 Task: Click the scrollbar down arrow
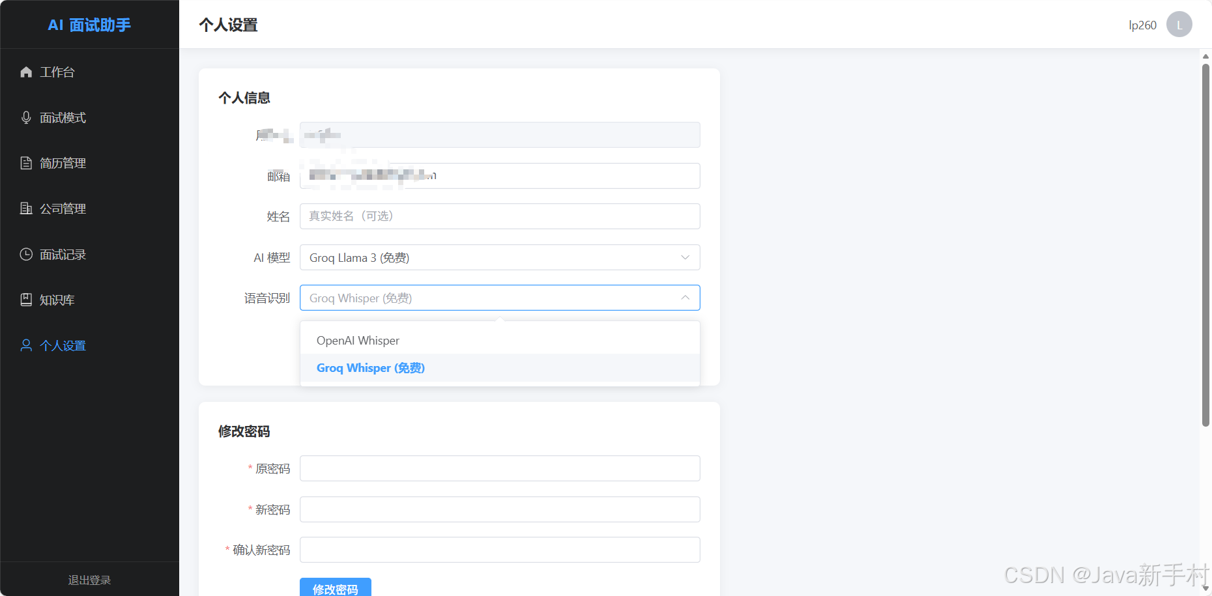1205,589
